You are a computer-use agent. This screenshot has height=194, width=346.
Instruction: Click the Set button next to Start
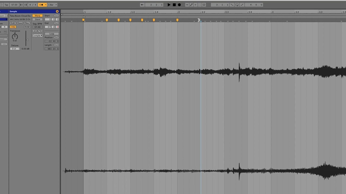pos(56,16)
